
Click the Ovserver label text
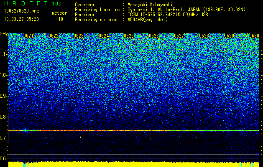coord(85,5)
